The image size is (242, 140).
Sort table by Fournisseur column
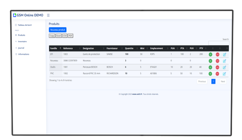(115, 49)
